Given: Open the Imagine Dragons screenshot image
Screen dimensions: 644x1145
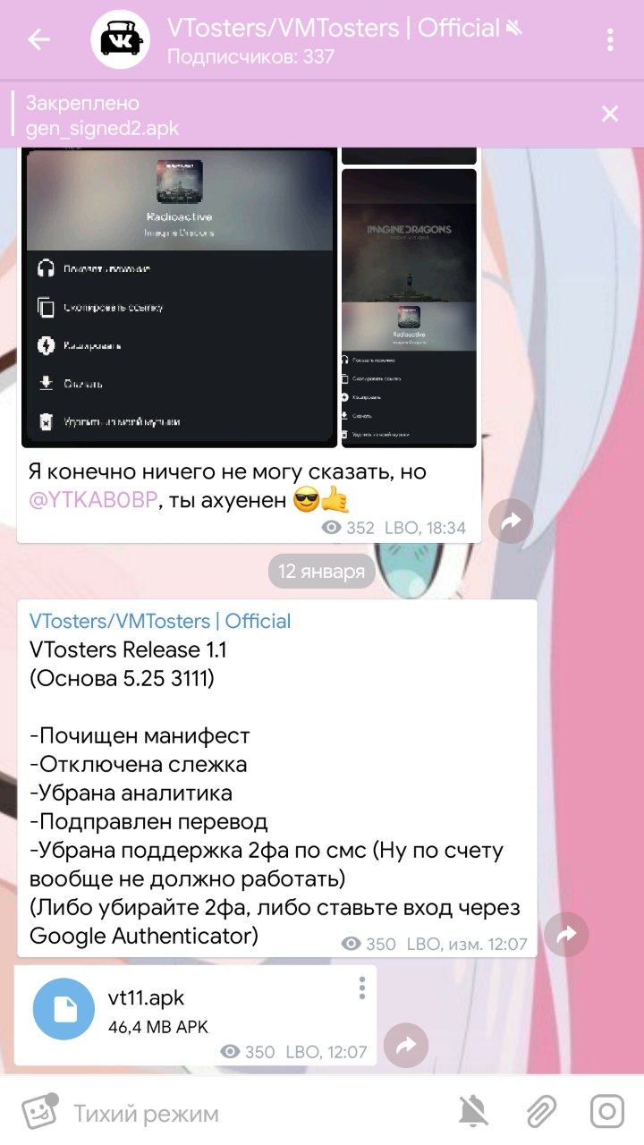Looking at the screenshot, I should (409, 308).
